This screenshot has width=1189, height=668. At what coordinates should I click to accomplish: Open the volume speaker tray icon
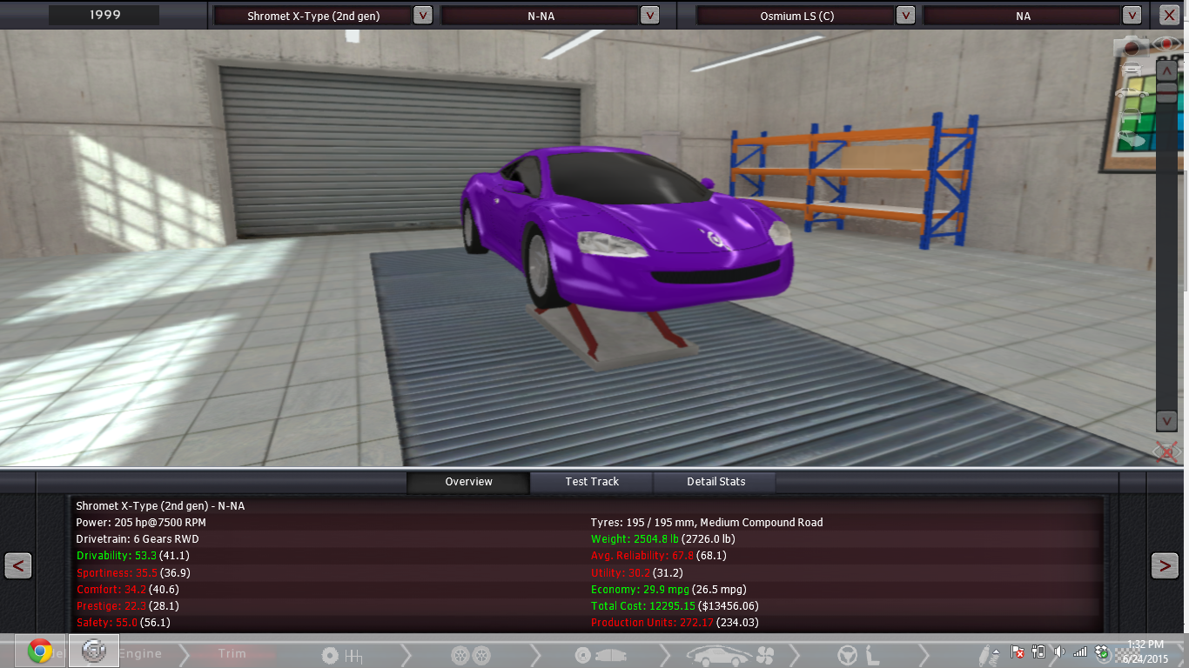[x=1059, y=651]
